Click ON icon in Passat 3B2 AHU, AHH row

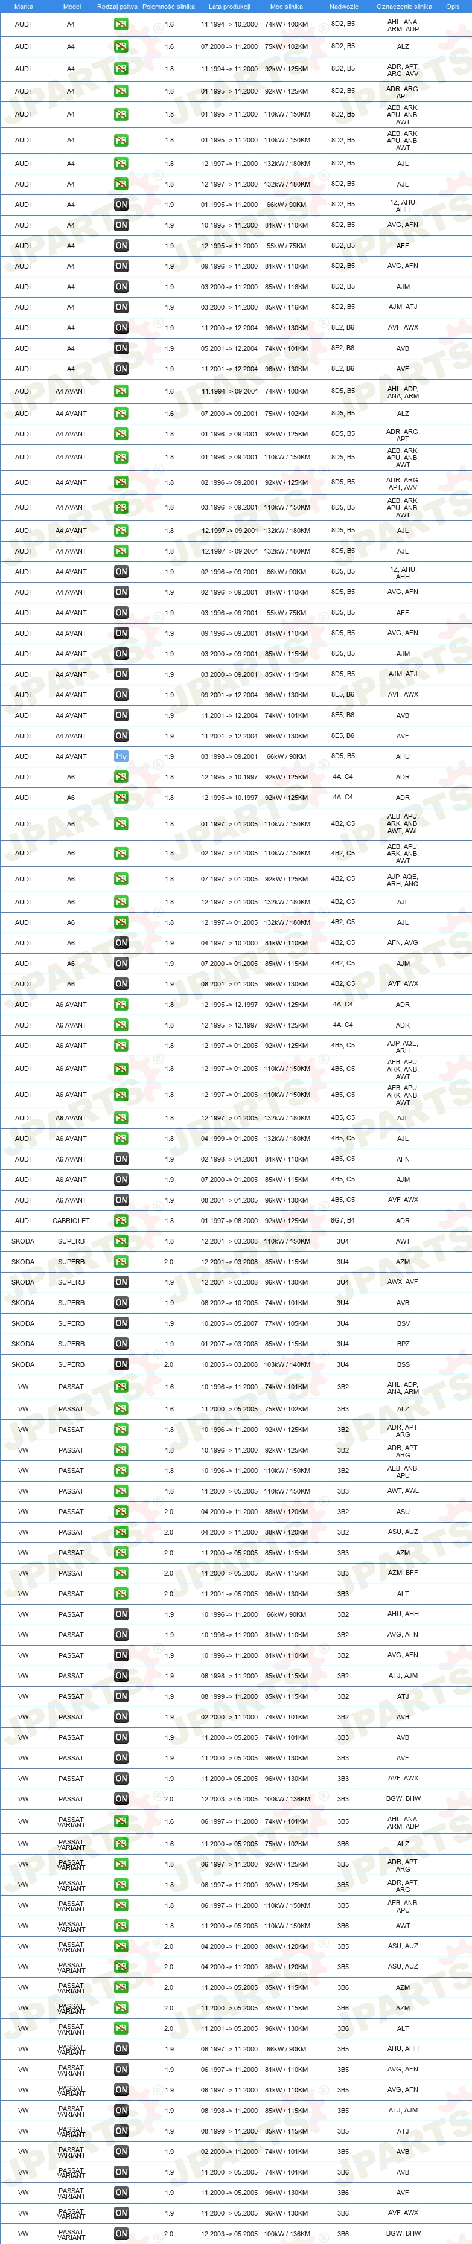121,1614
